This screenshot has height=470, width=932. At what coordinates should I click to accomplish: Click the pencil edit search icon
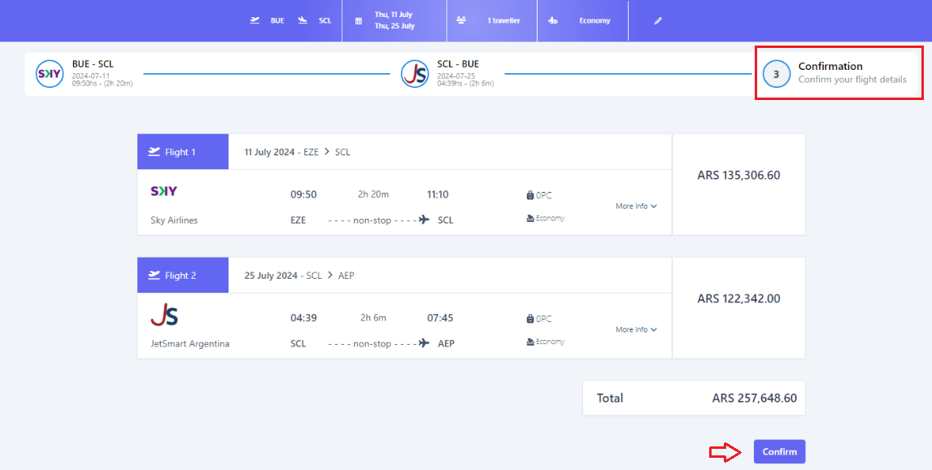pyautogui.click(x=658, y=20)
